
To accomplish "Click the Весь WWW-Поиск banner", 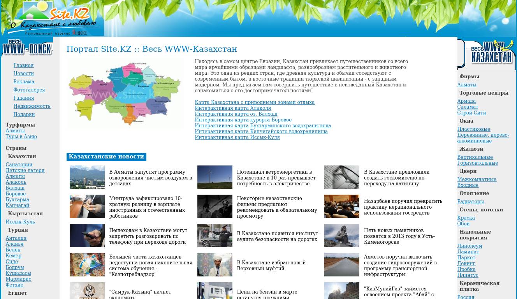I will pos(27,47).
